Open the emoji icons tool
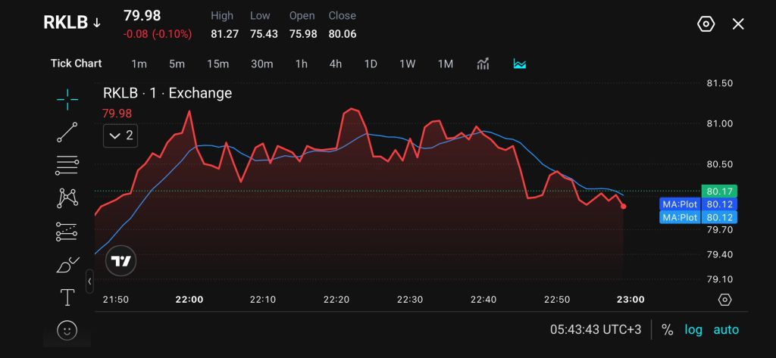 point(67,330)
